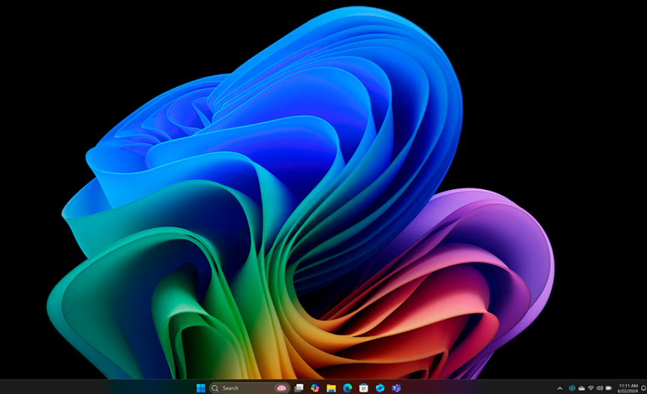
Task: Click the lotus flower search highlight icon
Action: 281,388
